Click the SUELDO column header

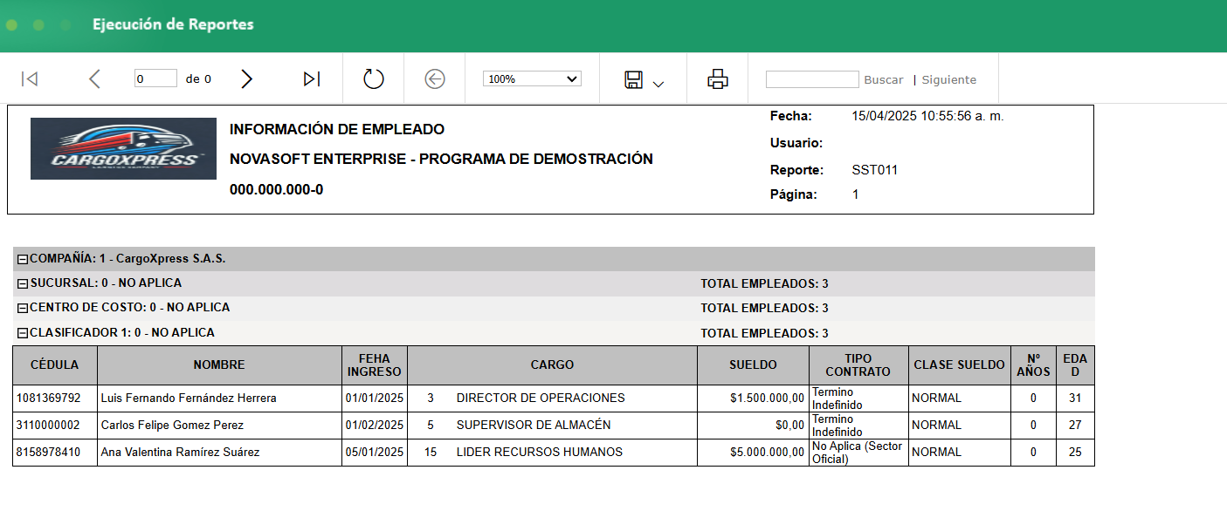(753, 365)
